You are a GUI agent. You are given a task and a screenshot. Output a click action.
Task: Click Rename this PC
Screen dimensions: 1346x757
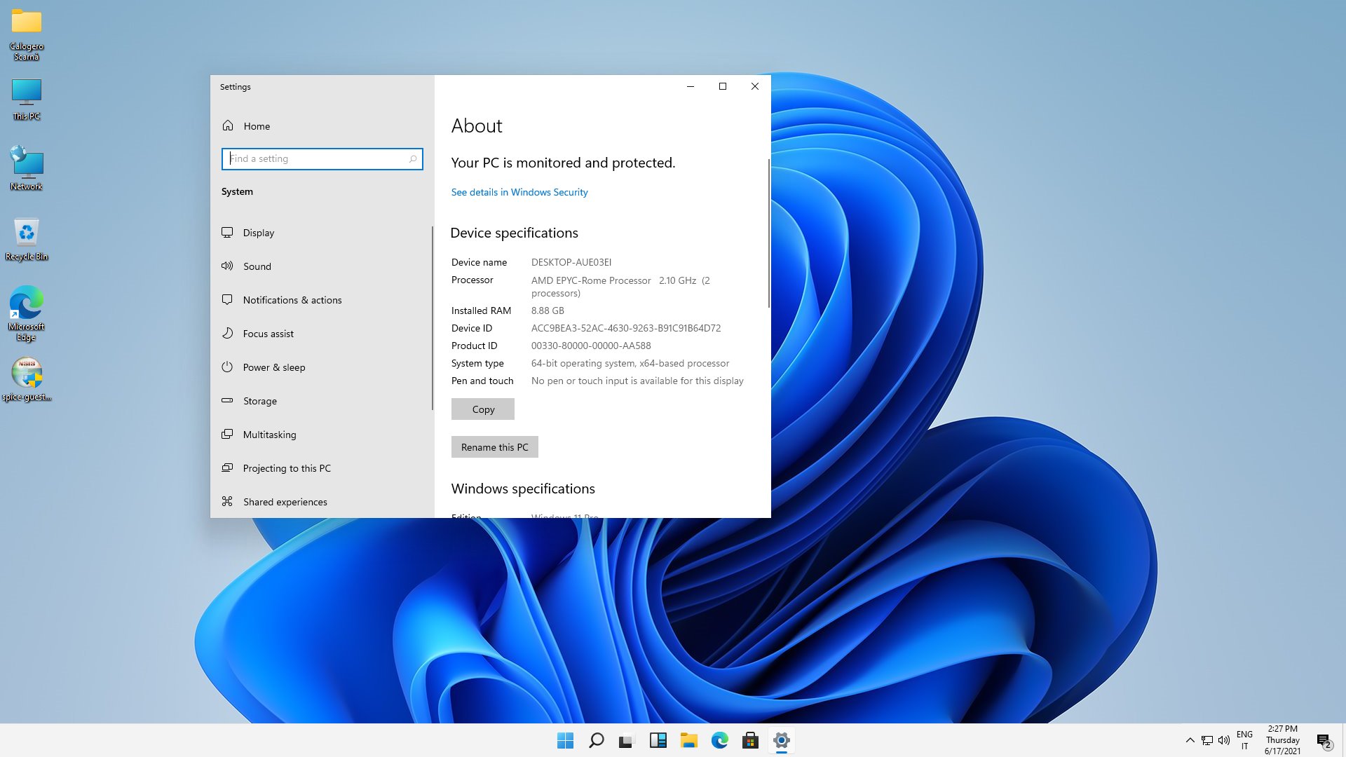point(494,446)
